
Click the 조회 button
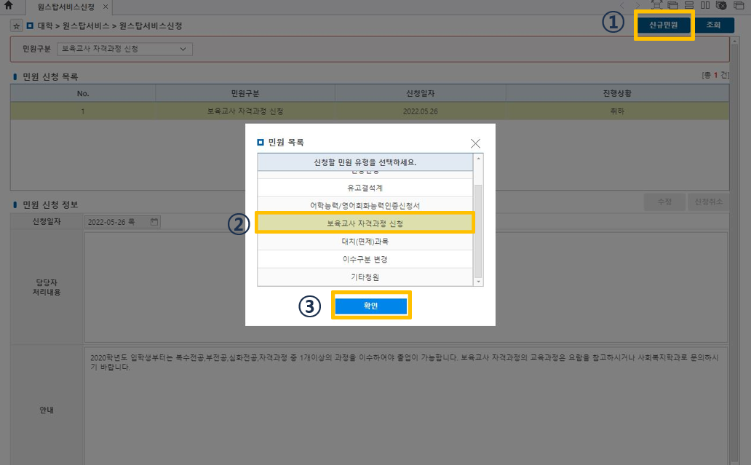coord(713,25)
